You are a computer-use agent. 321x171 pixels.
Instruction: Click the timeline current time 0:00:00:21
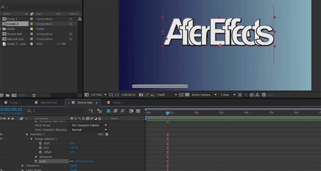click(x=11, y=109)
